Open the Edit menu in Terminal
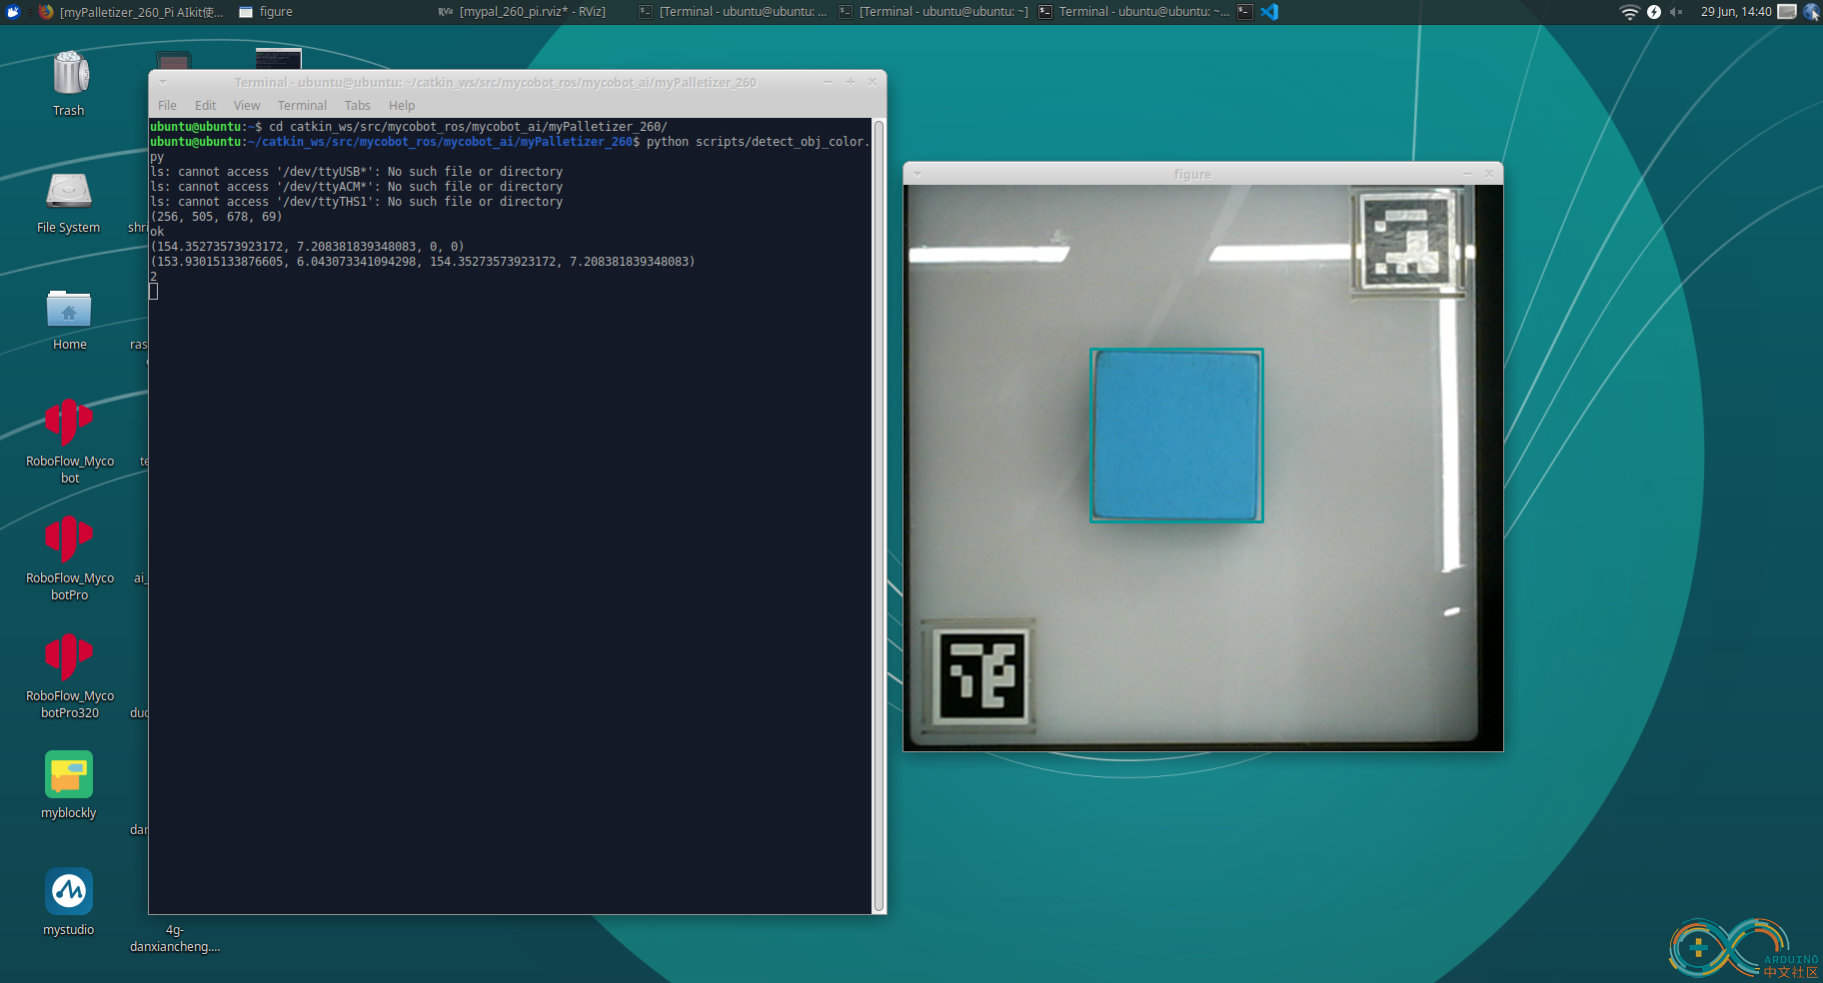The width and height of the screenshot is (1823, 983). pos(205,105)
